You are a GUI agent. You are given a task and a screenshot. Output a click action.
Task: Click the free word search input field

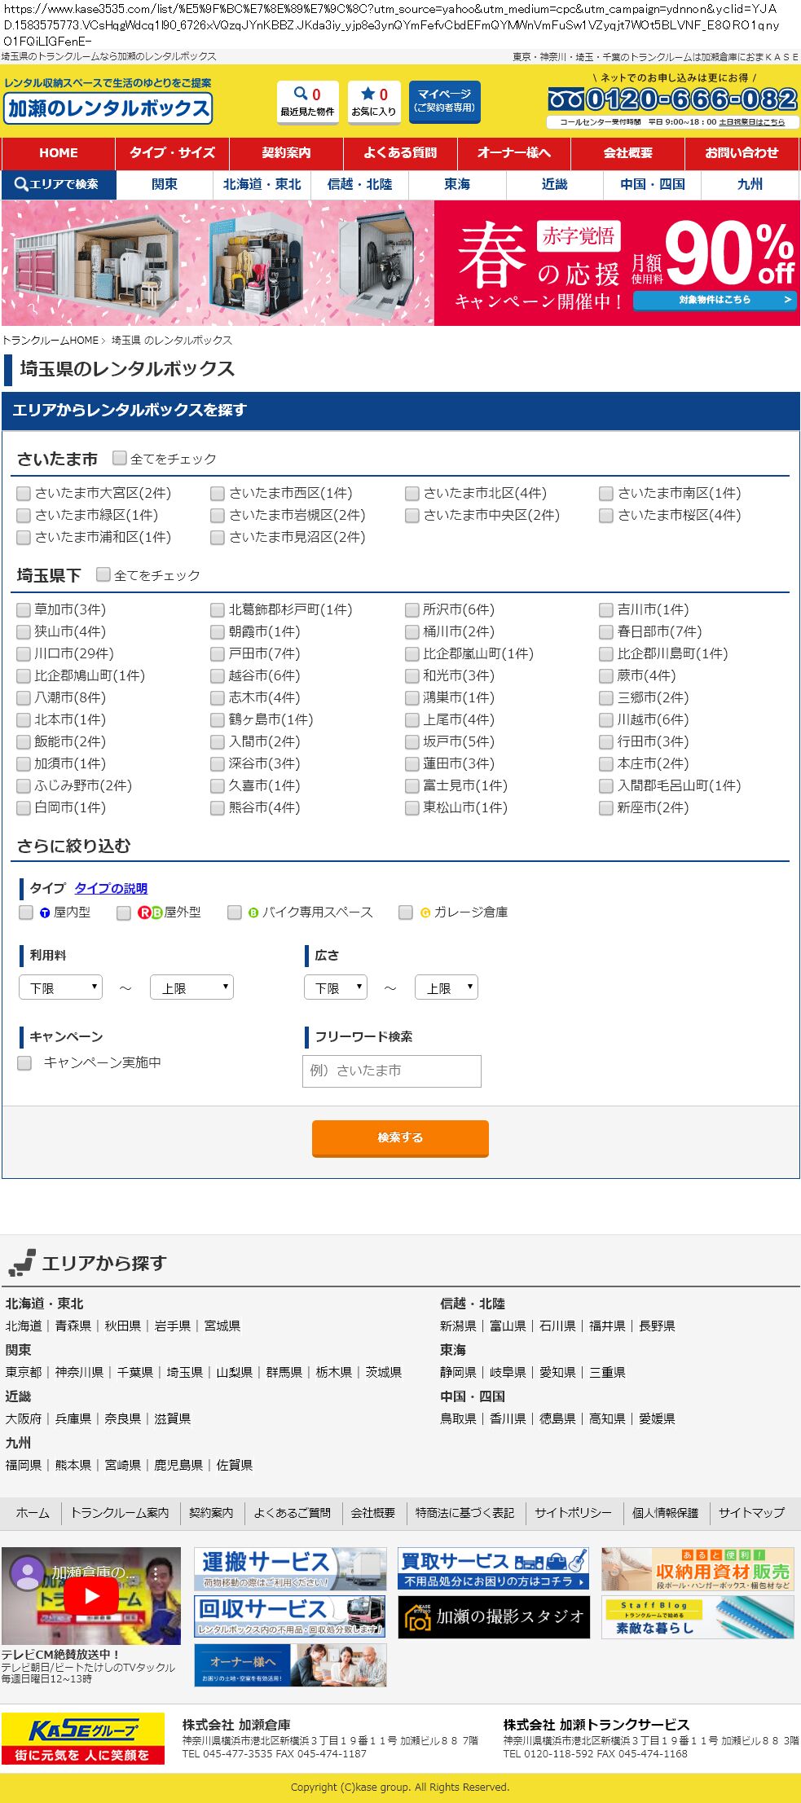point(392,1071)
